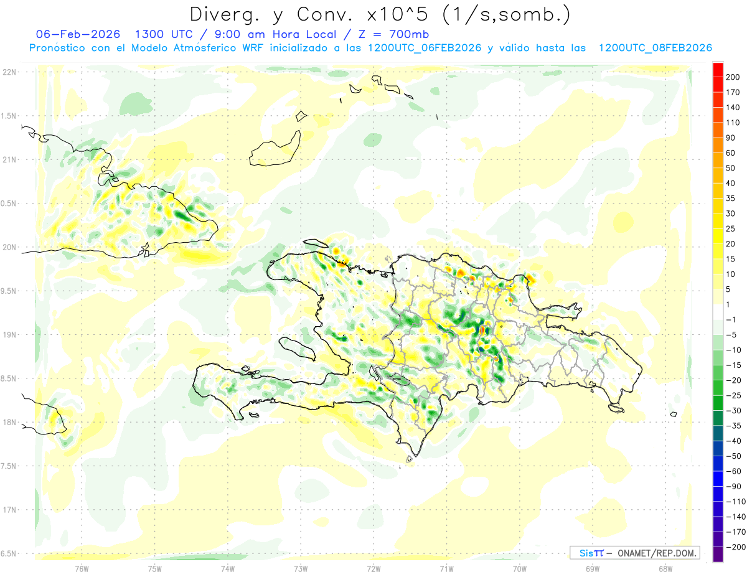Click the 72W longitude label

click(x=374, y=568)
